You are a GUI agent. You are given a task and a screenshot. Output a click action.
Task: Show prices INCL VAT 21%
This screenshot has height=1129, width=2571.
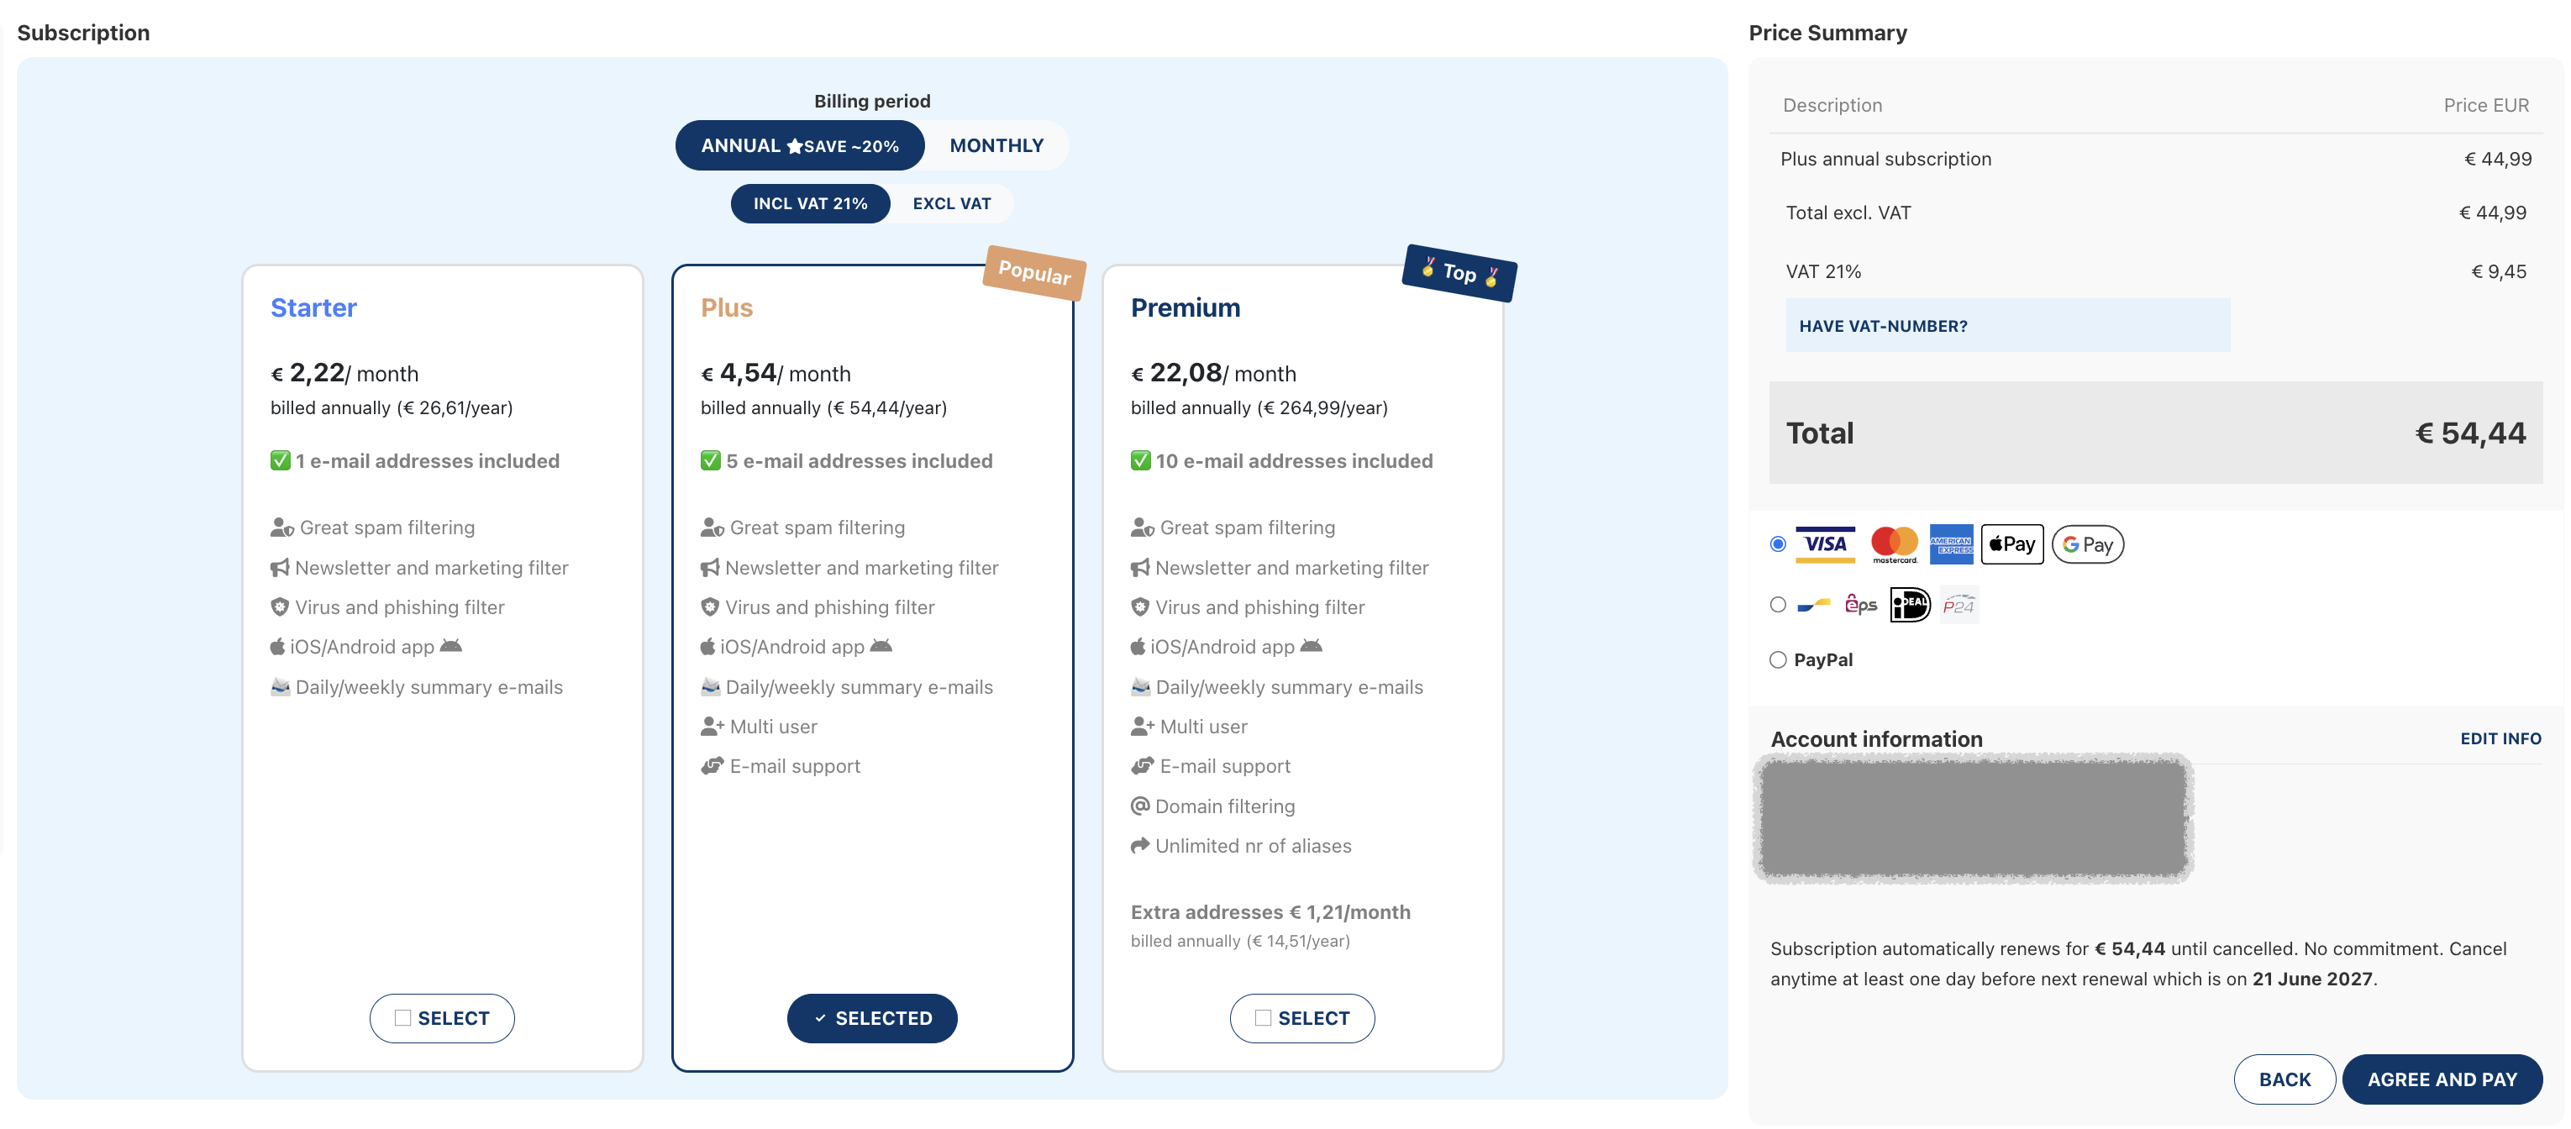[x=809, y=203]
